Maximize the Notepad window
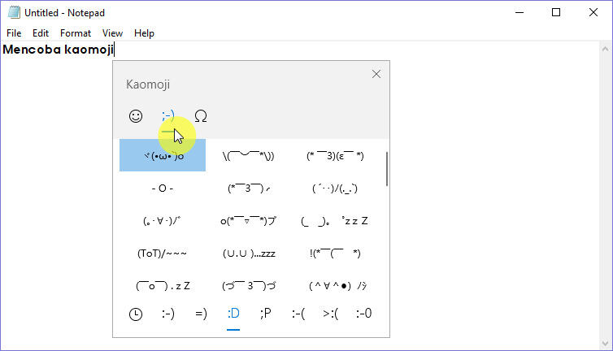 coord(556,12)
